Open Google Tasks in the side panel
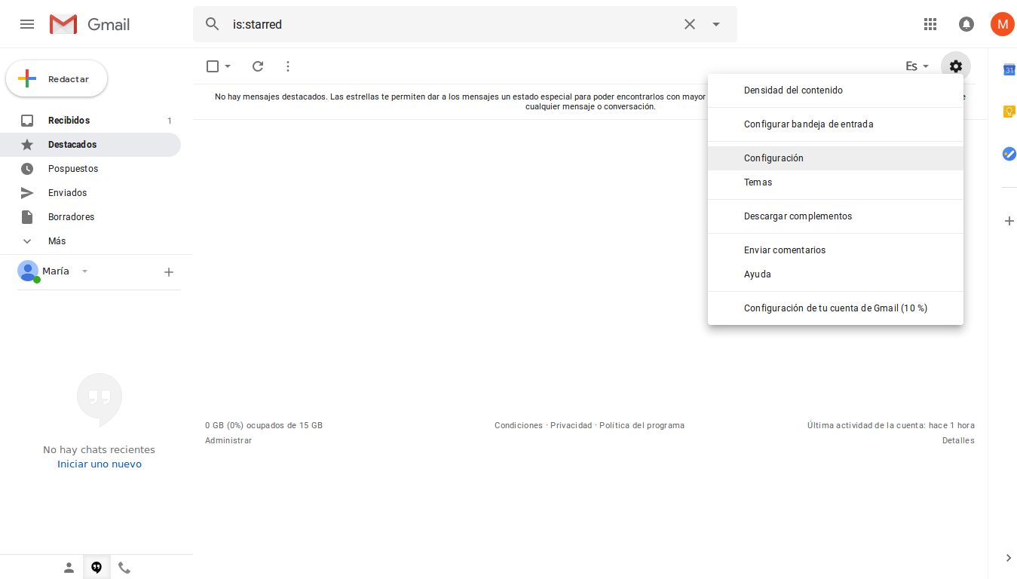Screen dimensions: 1017x579 click(1009, 154)
